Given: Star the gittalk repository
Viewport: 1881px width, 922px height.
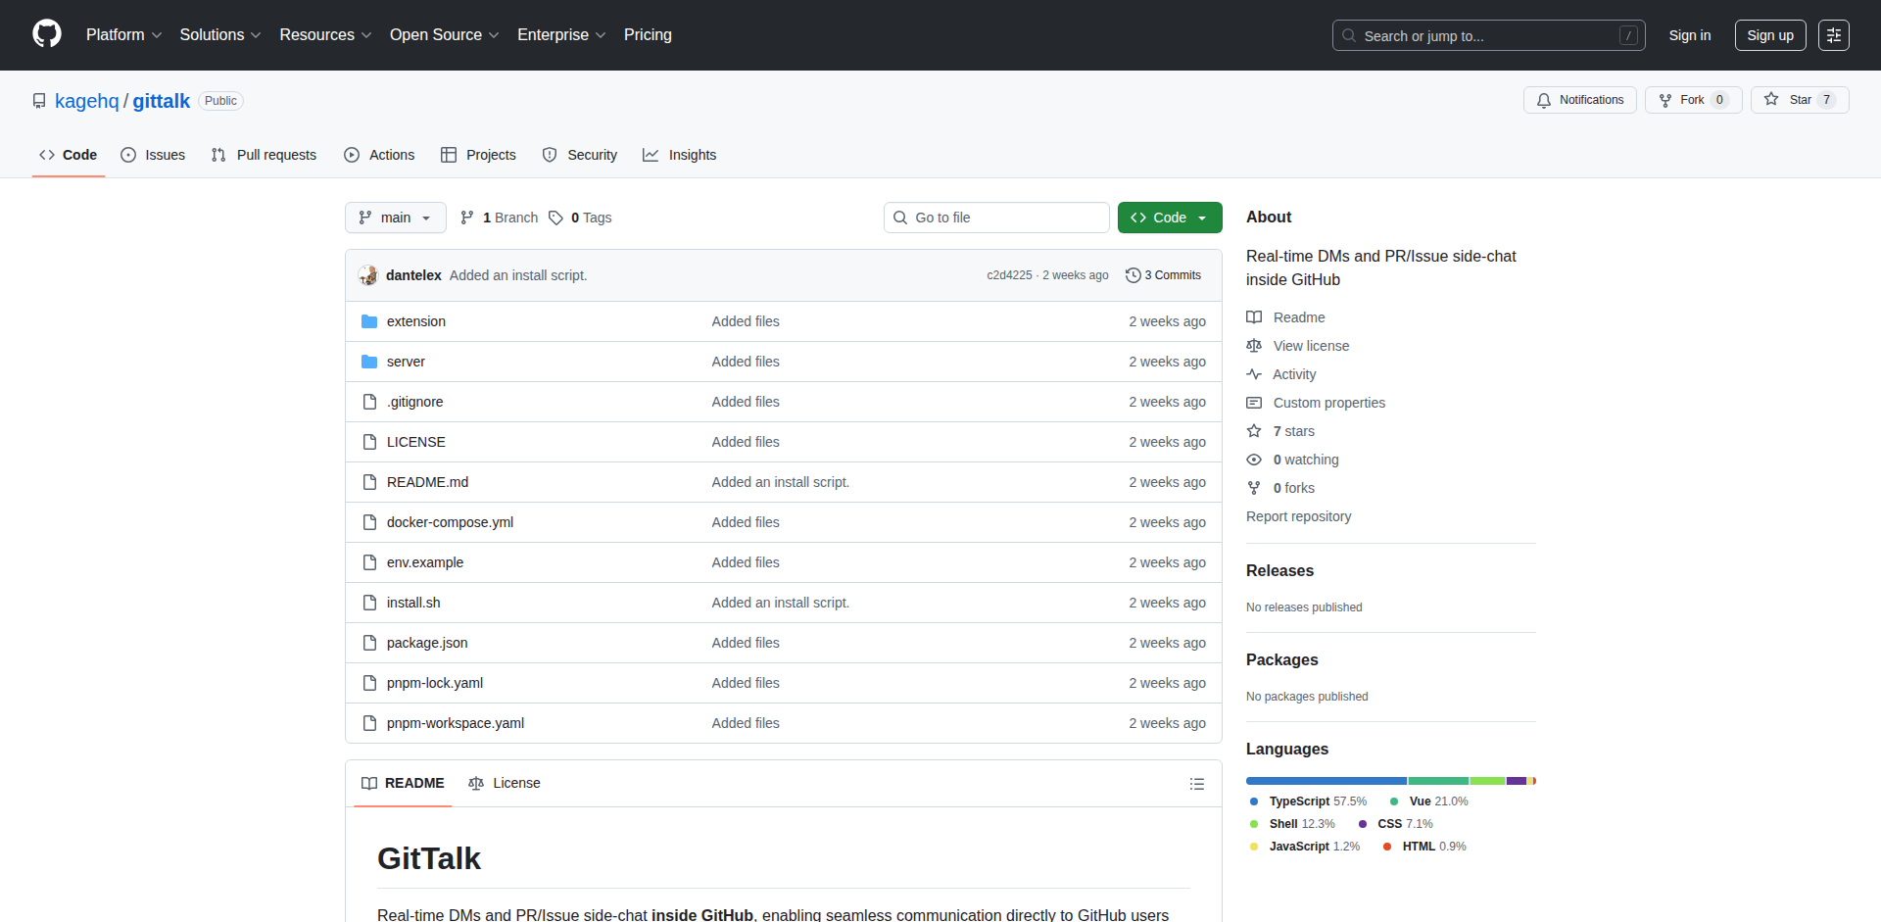Looking at the screenshot, I should click(1800, 100).
